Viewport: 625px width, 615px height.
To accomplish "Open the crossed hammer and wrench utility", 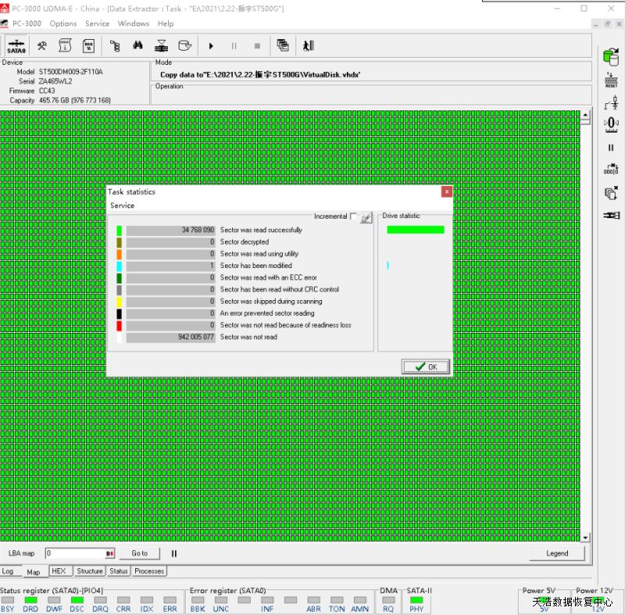I will tap(43, 45).
